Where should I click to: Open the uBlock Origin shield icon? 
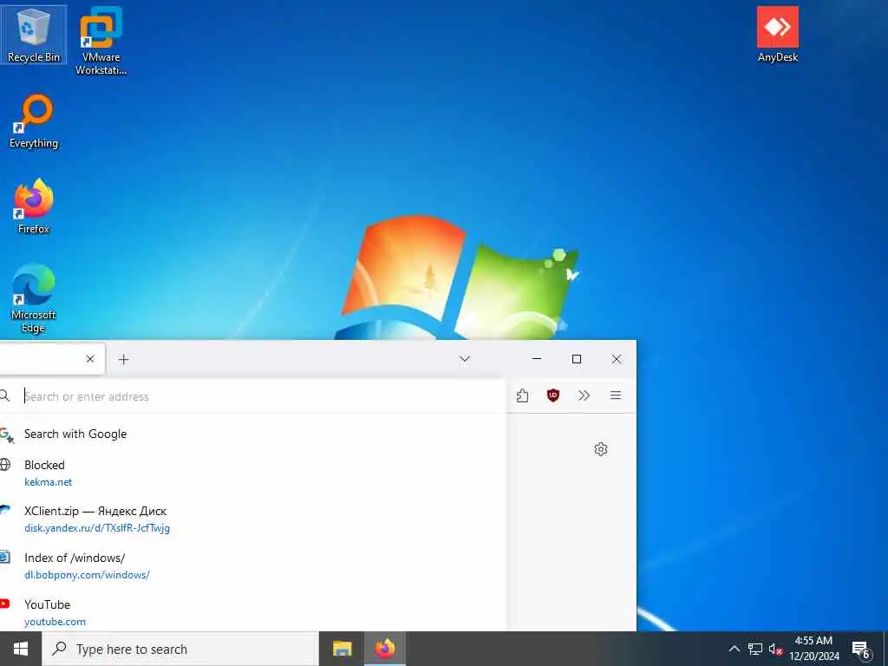point(553,395)
